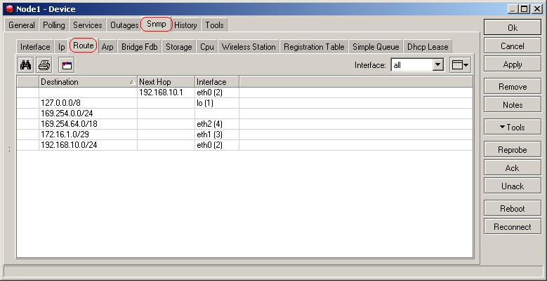The height and width of the screenshot is (281, 547).
Task: Open Notes for this device
Action: [x=512, y=104]
